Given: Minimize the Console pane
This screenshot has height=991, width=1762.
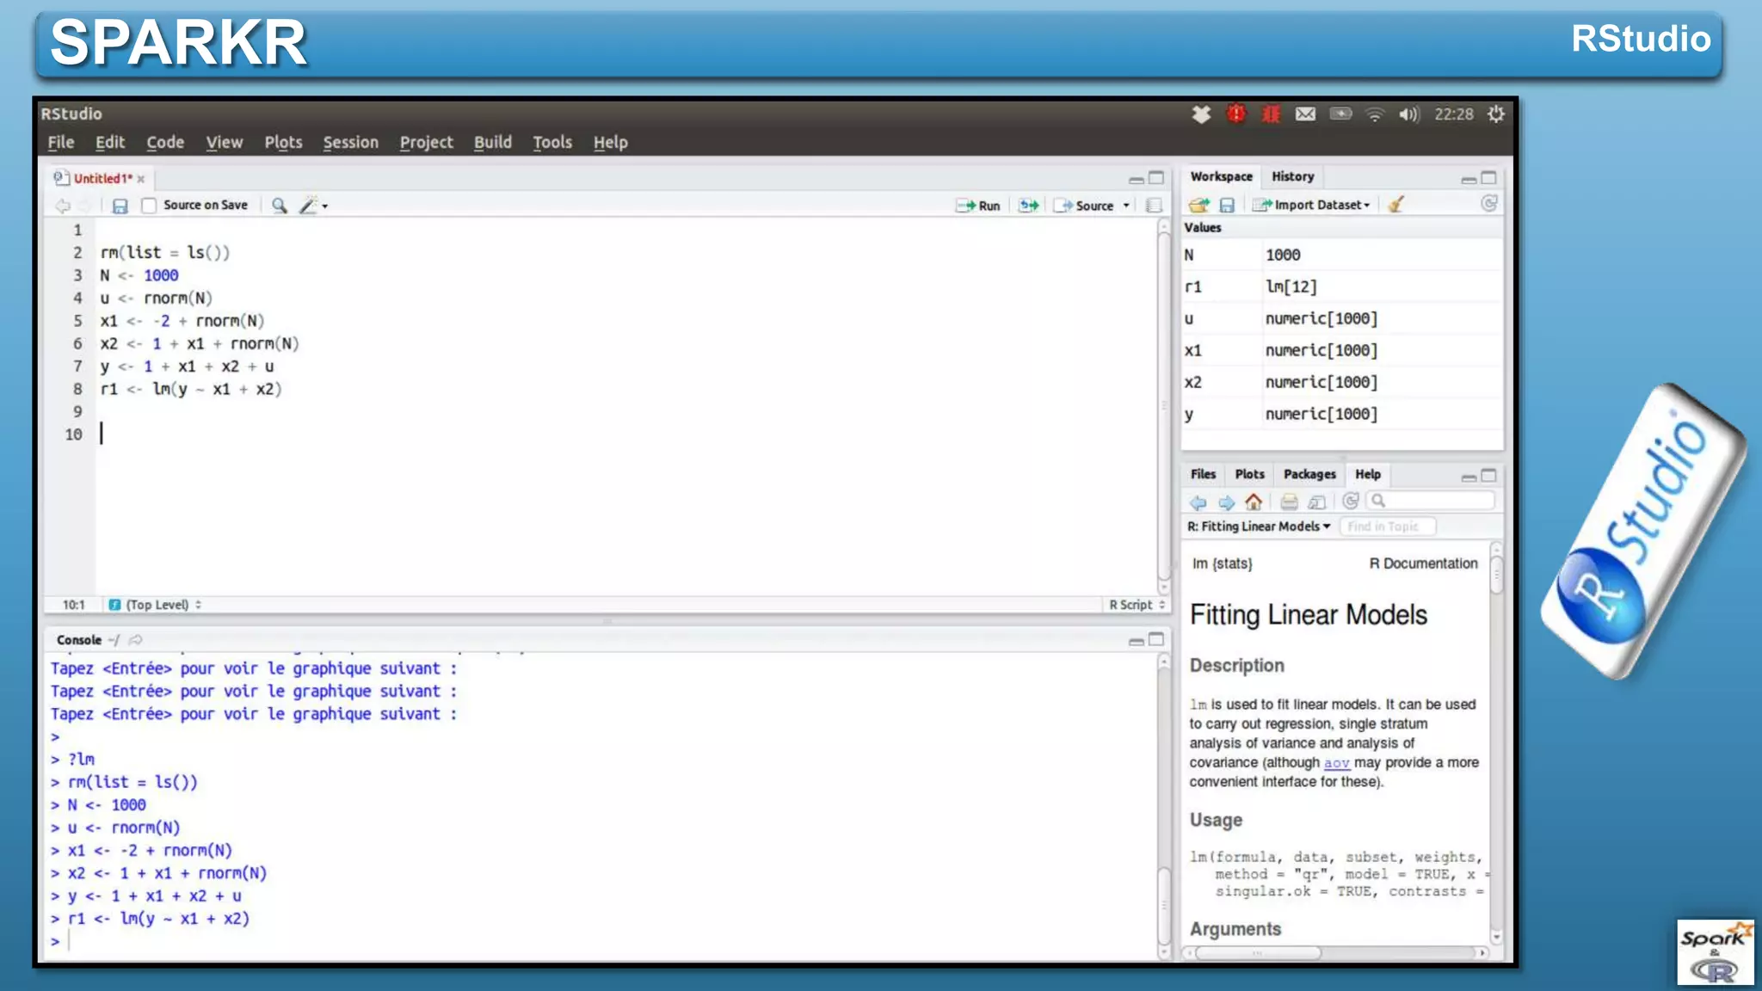Looking at the screenshot, I should point(1136,641).
